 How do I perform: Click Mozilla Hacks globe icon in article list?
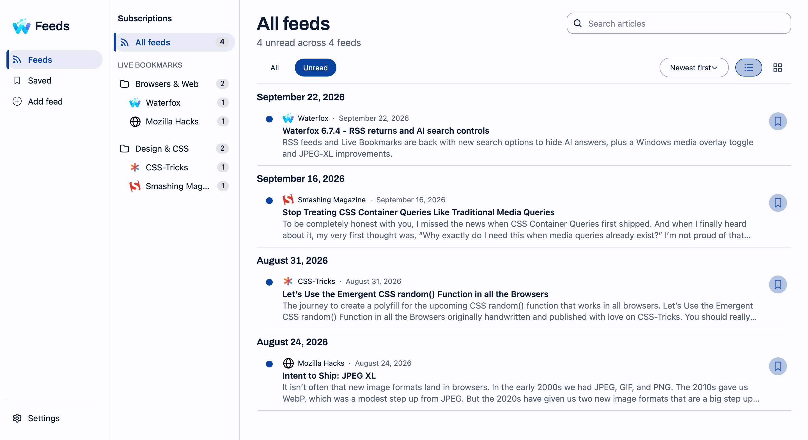(x=288, y=363)
